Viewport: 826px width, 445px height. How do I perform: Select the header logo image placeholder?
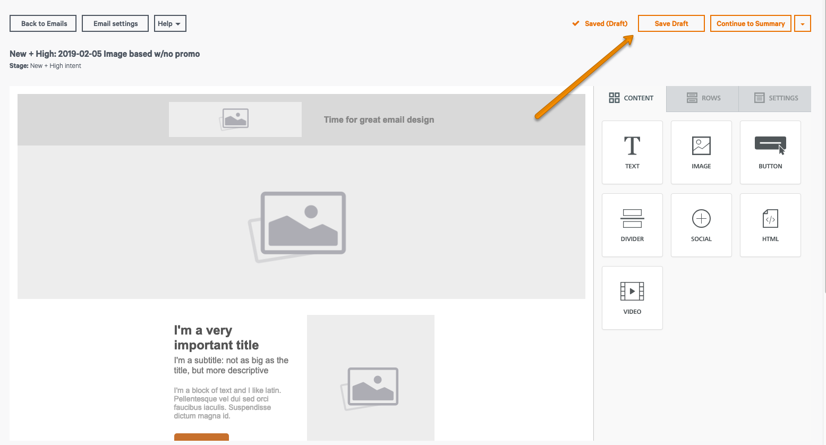[235, 119]
